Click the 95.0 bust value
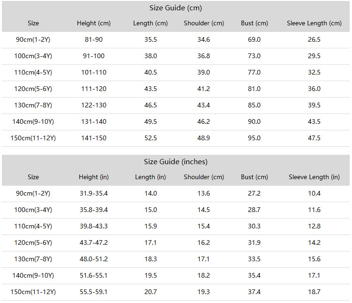 pyautogui.click(x=254, y=138)
